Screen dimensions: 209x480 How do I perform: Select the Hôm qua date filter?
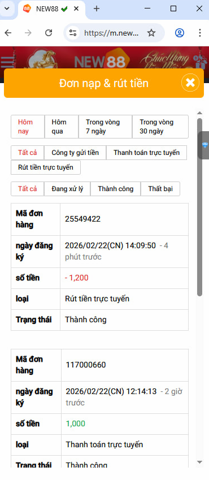(62, 127)
